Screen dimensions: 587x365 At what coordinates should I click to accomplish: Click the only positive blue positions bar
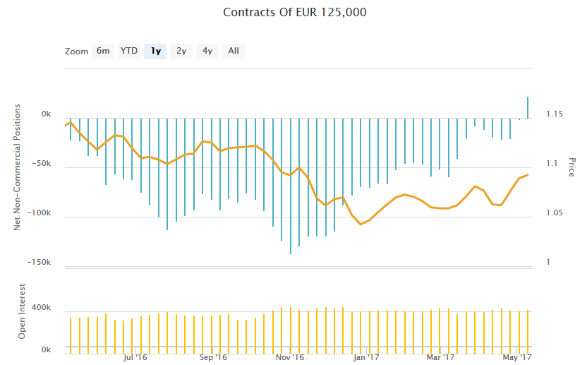[x=528, y=107]
